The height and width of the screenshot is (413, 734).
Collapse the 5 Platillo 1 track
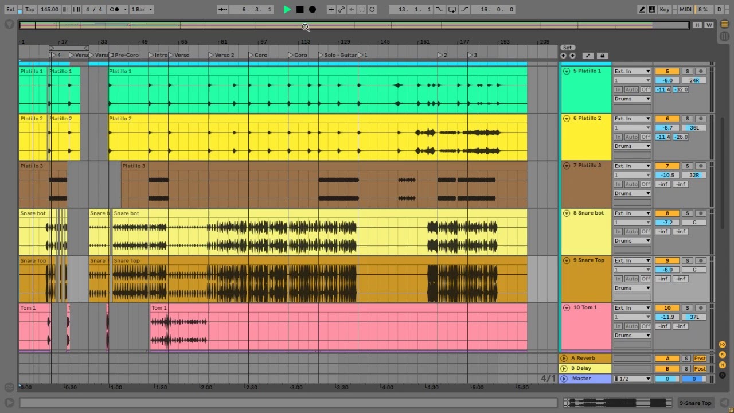pyautogui.click(x=567, y=71)
